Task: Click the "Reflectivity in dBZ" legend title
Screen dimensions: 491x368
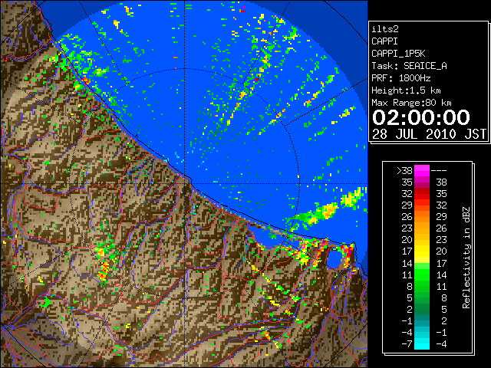Action: [466, 258]
